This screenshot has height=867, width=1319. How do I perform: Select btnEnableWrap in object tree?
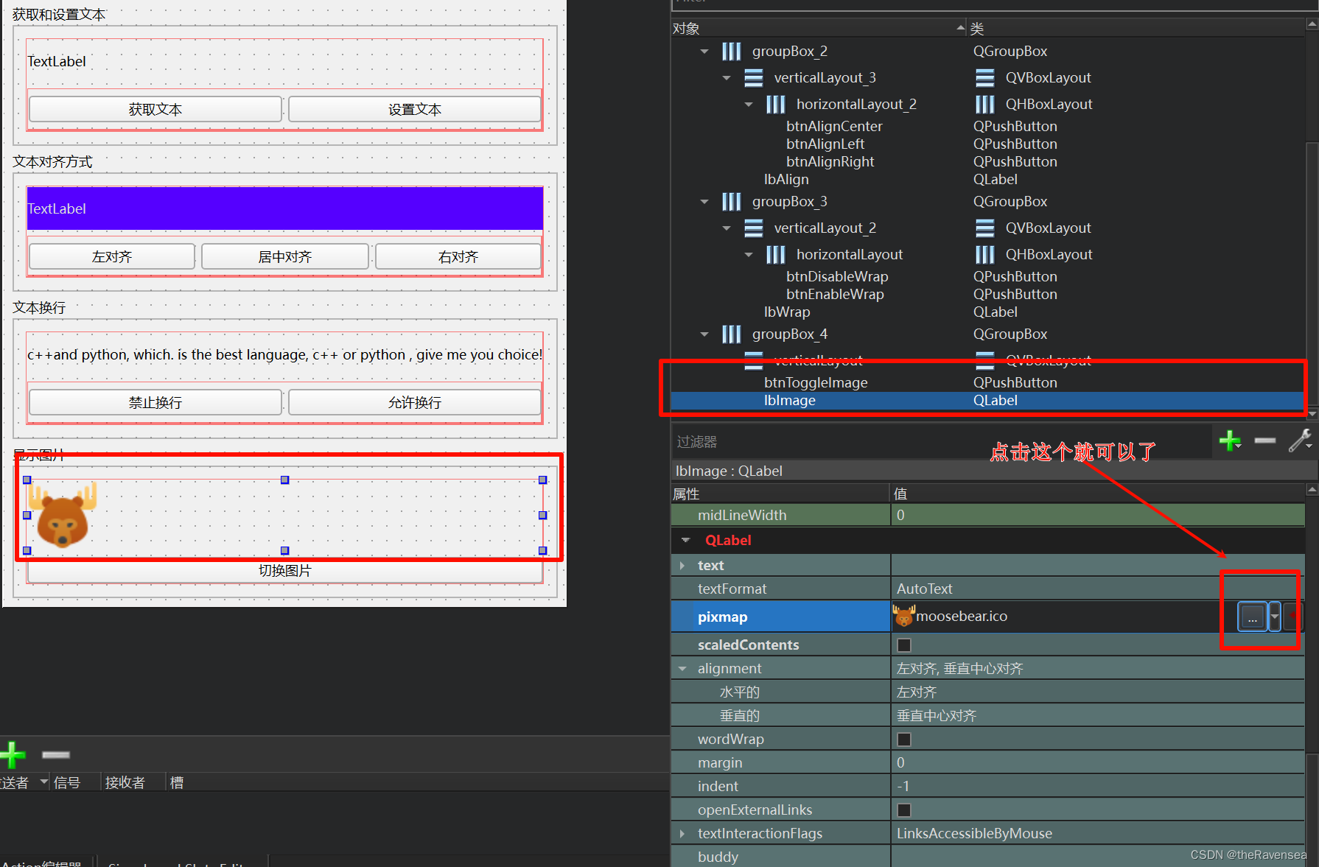click(835, 295)
